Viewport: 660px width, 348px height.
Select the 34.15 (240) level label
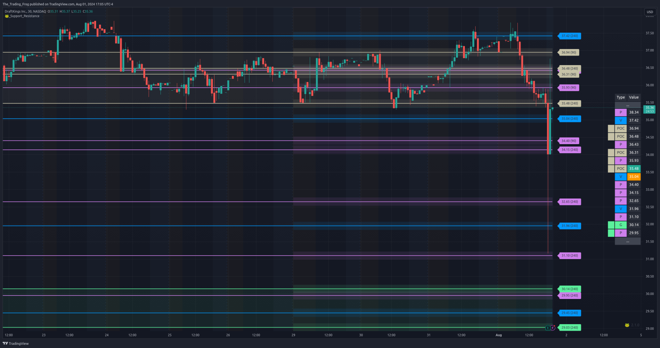point(569,150)
